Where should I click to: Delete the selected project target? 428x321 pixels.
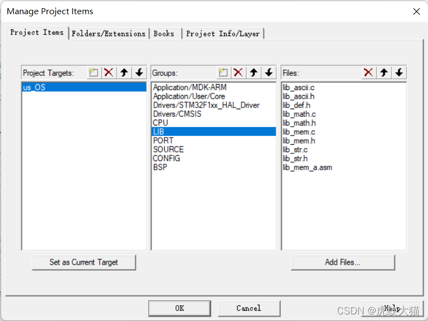pos(108,73)
